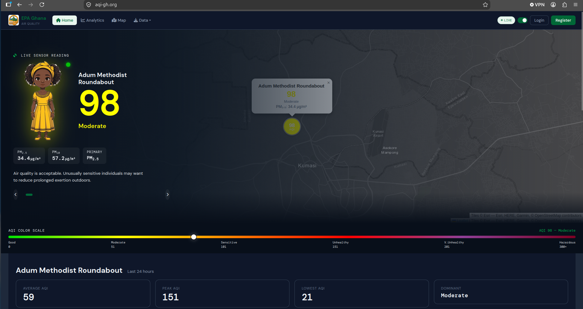Click the aqi-gh.org address bar
The image size is (583, 309).
[287, 5]
